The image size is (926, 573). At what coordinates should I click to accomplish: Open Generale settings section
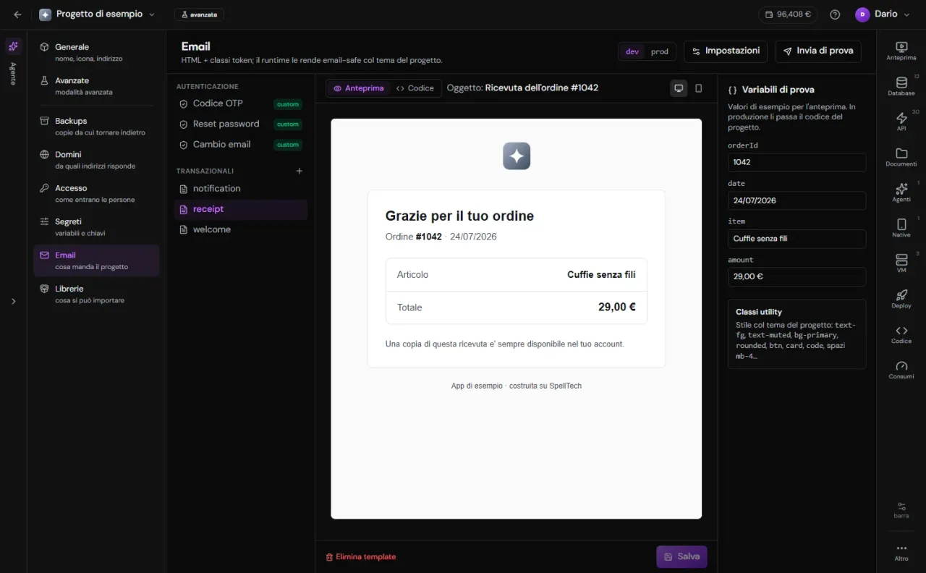[96, 52]
